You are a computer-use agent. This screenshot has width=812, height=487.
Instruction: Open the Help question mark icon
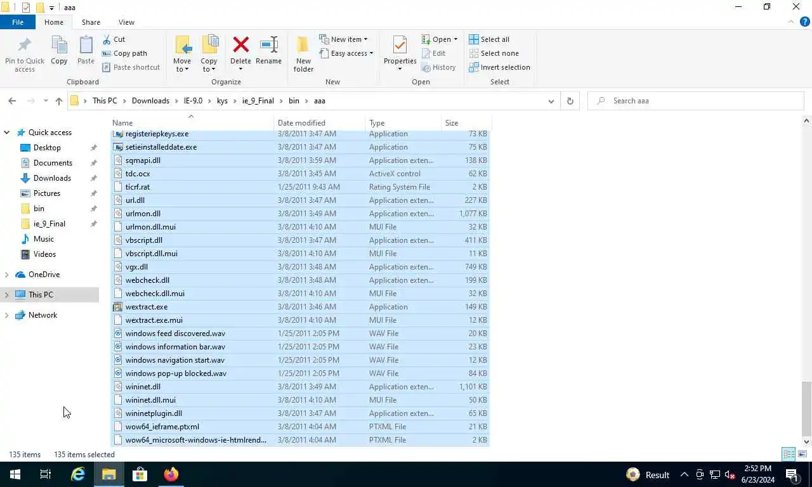(805, 22)
